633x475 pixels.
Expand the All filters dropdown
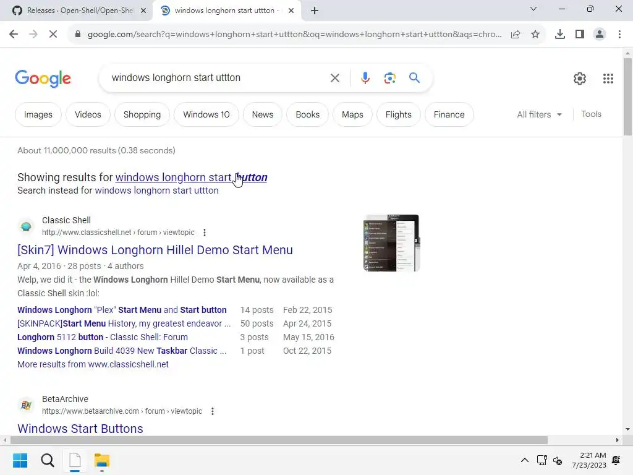(539, 114)
